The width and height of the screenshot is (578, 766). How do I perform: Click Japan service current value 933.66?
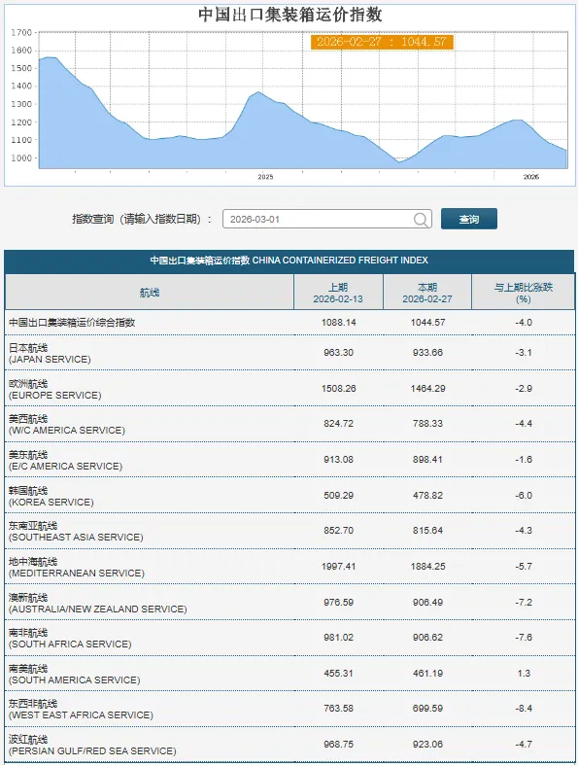pyautogui.click(x=427, y=352)
